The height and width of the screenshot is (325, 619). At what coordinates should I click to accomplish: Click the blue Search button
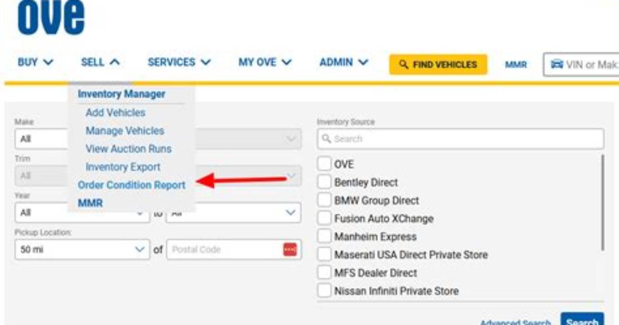582,319
